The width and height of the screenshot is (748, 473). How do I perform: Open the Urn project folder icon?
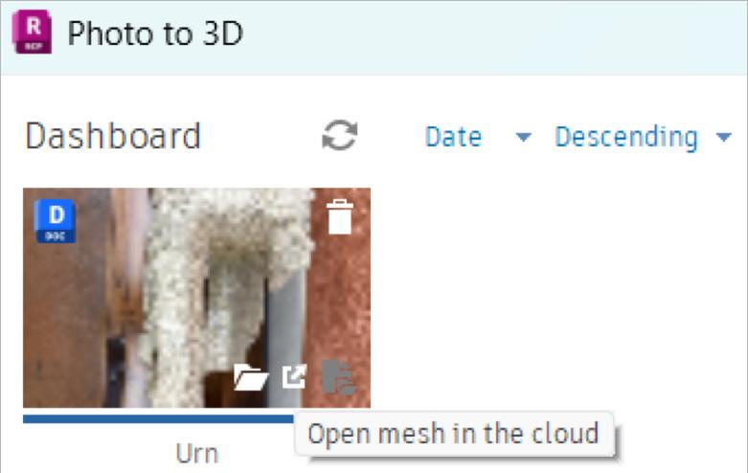250,377
